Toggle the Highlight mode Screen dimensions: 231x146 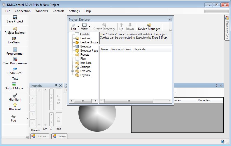coord(15,95)
